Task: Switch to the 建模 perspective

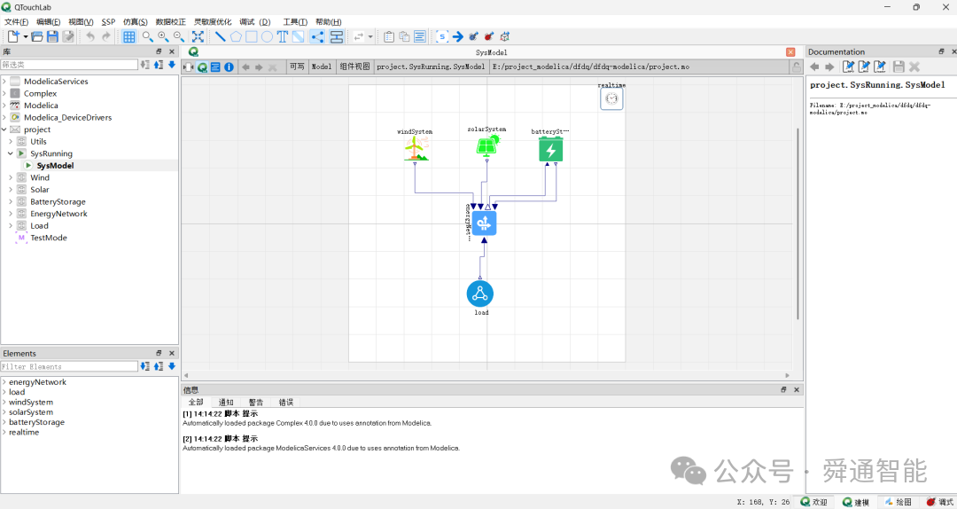Action: click(856, 502)
